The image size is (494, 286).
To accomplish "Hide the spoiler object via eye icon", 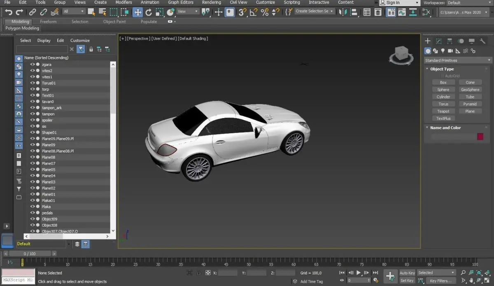I will [x=33, y=120].
